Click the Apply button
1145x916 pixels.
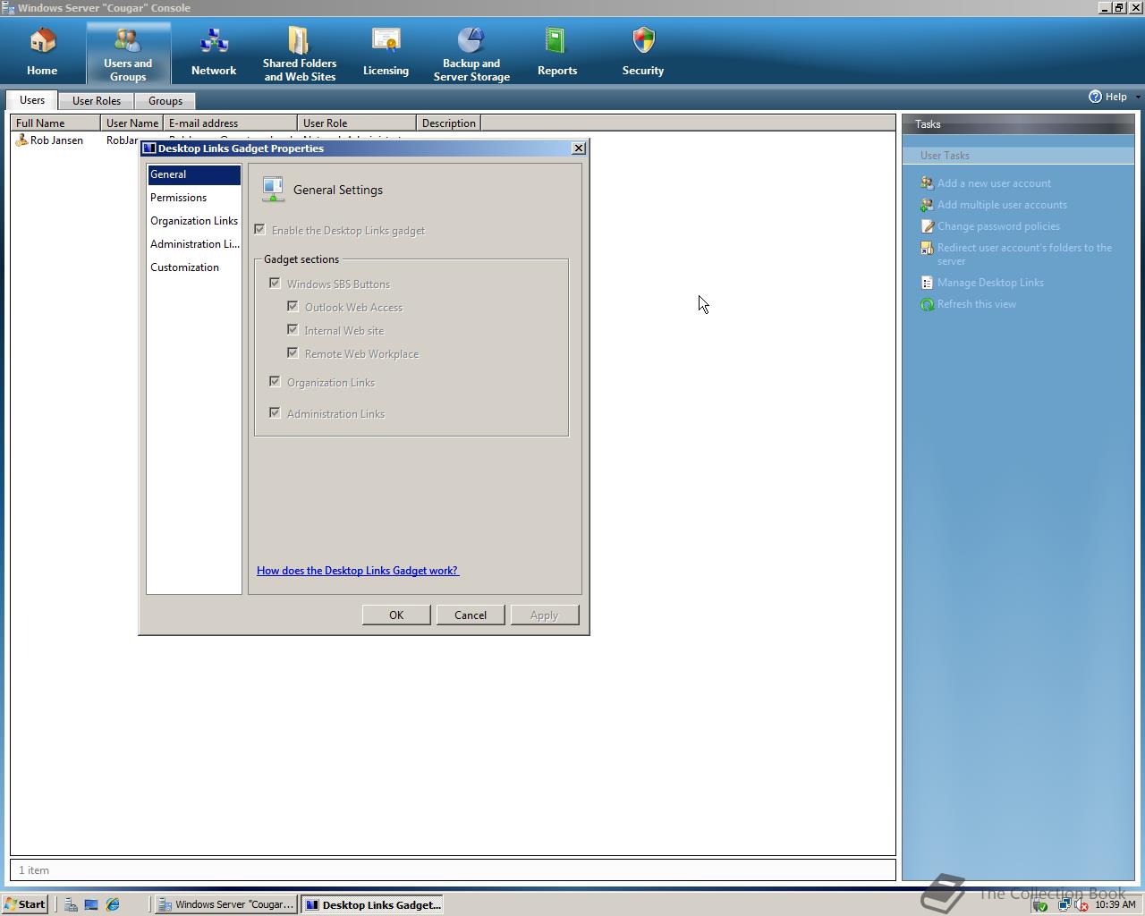pyautogui.click(x=545, y=615)
